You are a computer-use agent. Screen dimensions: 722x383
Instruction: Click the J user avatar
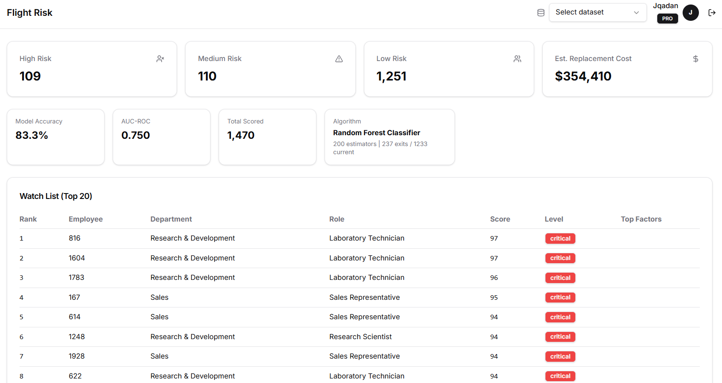tap(690, 13)
